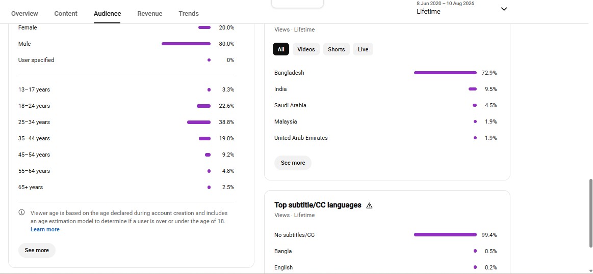Switch to the Overview tab

(24, 14)
